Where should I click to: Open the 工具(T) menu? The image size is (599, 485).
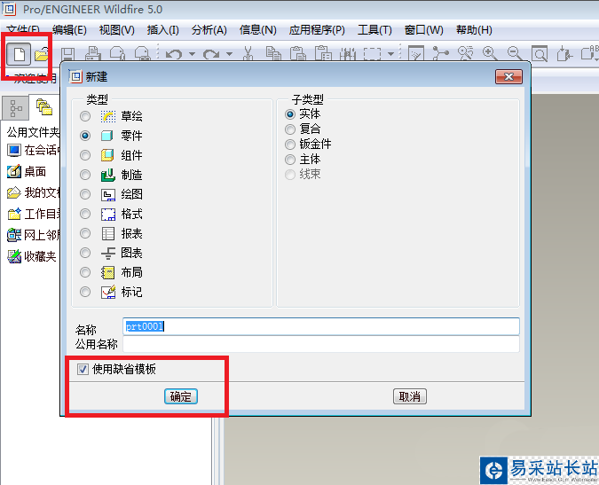[x=374, y=30]
